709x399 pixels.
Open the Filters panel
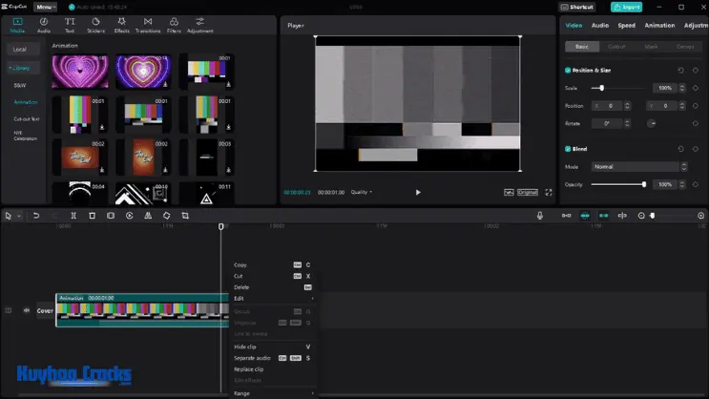click(174, 24)
